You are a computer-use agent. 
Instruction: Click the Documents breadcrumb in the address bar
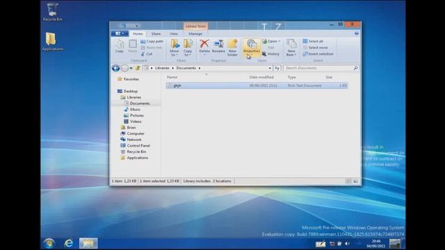pos(186,68)
